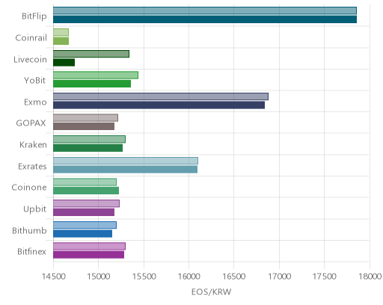Screen dimensions: 383x305
Task: Select the dark green Livecoin bar
Action: pyautogui.click(x=64, y=62)
